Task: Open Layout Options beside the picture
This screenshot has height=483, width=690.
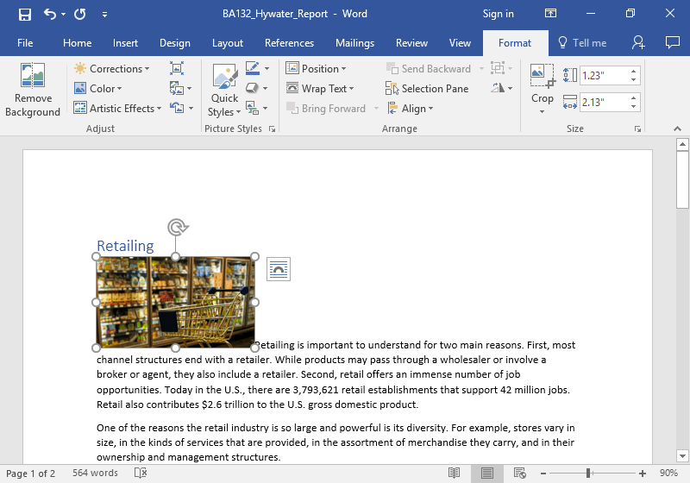Action: click(279, 269)
